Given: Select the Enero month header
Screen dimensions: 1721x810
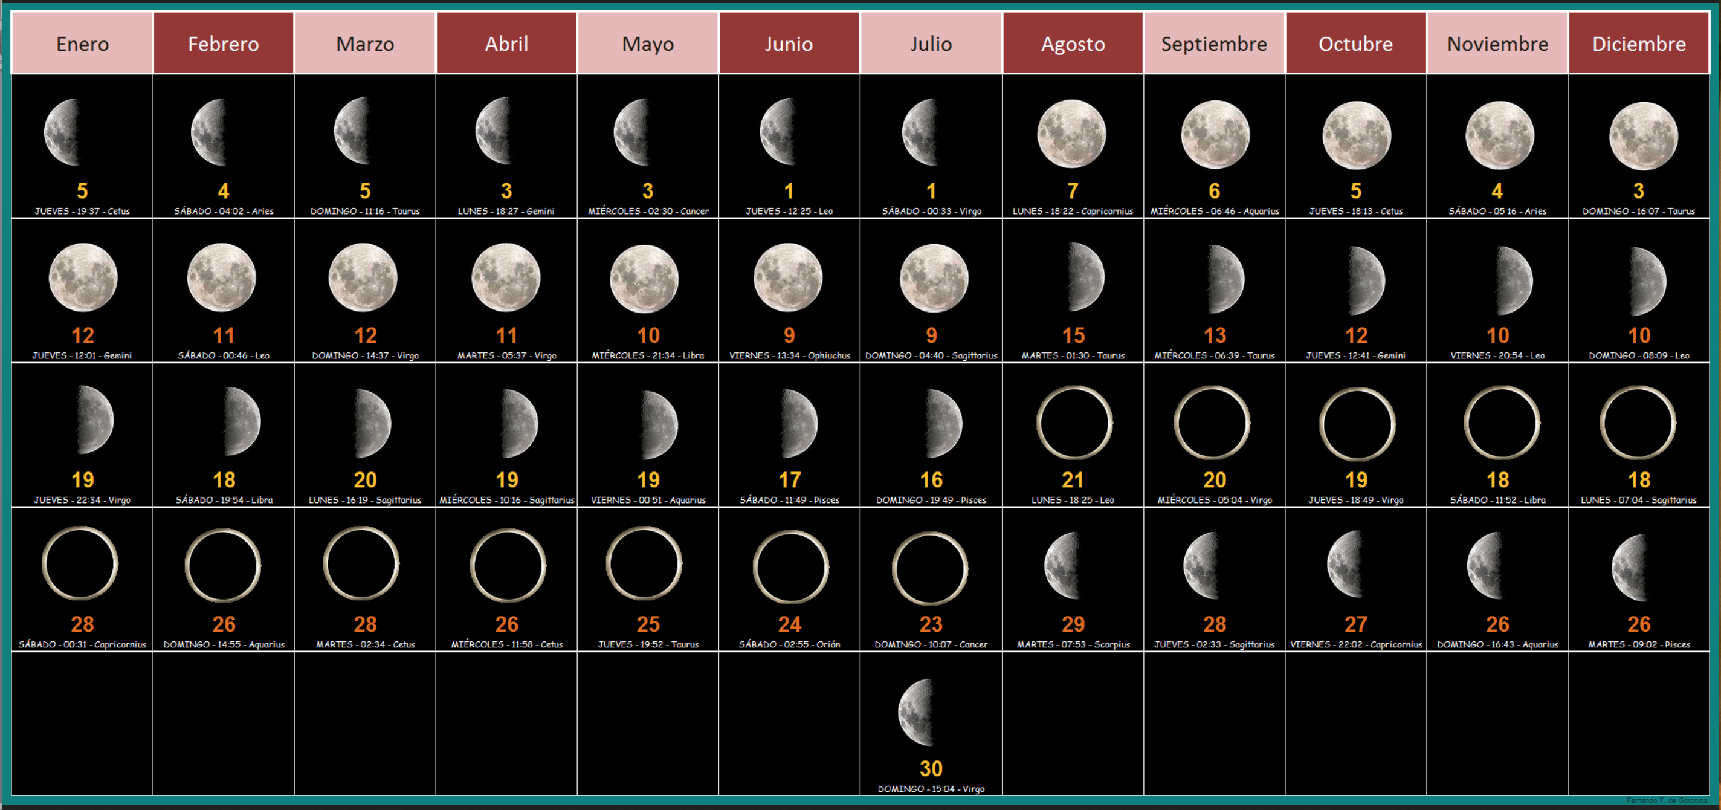Looking at the screenshot, I should [82, 43].
